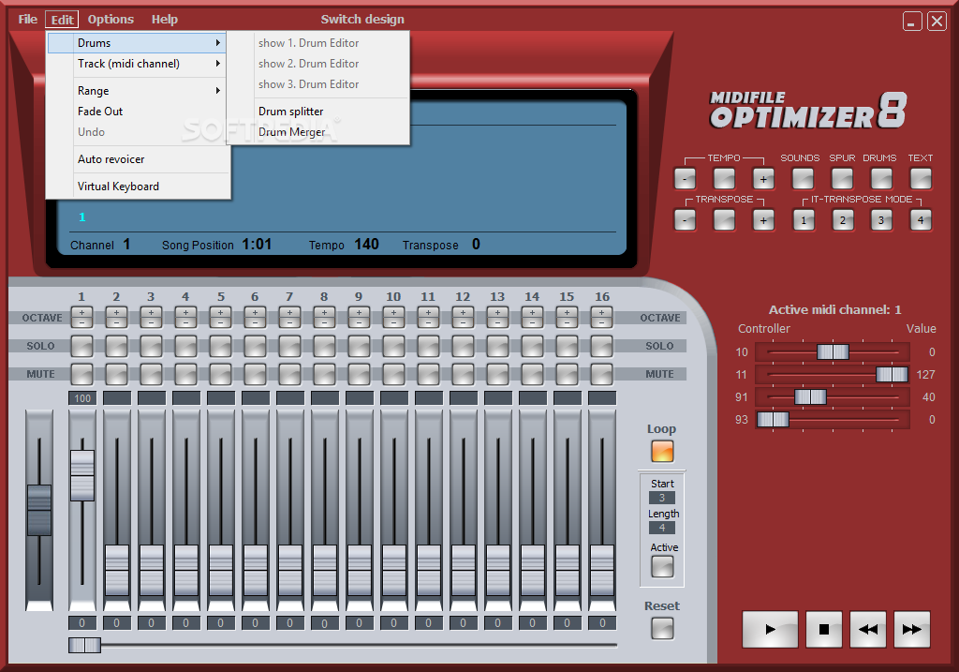Expand the Track (midi channel) submenu arrow

[x=217, y=64]
